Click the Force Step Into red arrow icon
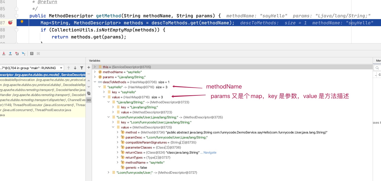 (x=4, y=54)
